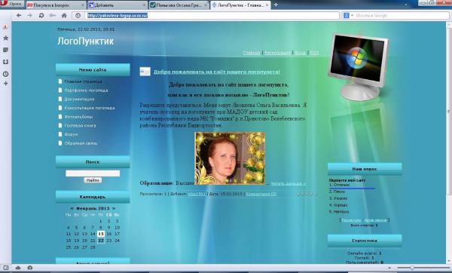Open the search engine dropdown arrow

pos(353,15)
